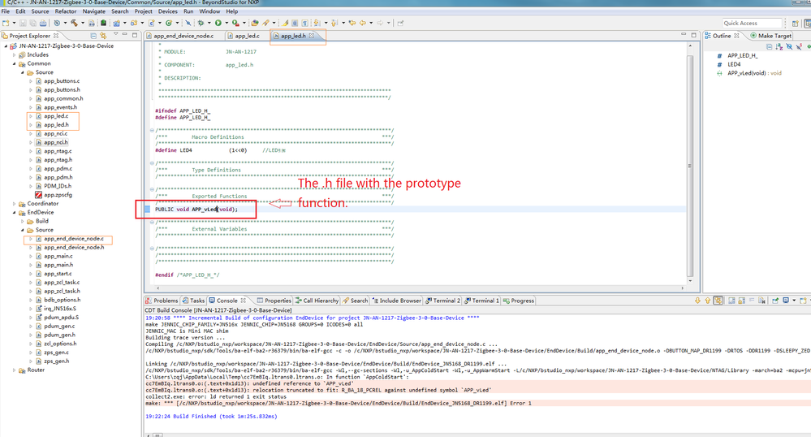Select app.zpscfg file

tap(58, 195)
